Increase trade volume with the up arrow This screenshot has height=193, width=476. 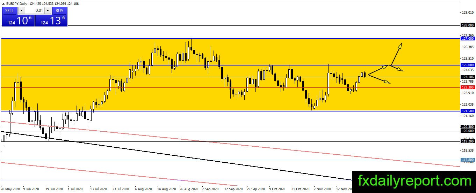click(48, 11)
